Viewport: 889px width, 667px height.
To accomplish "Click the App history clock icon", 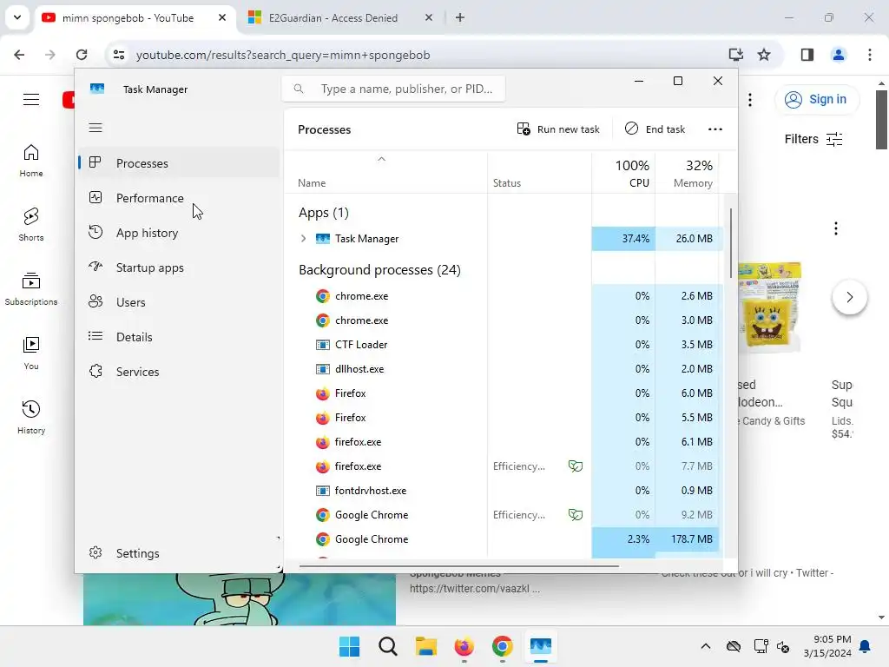I will pyautogui.click(x=95, y=232).
